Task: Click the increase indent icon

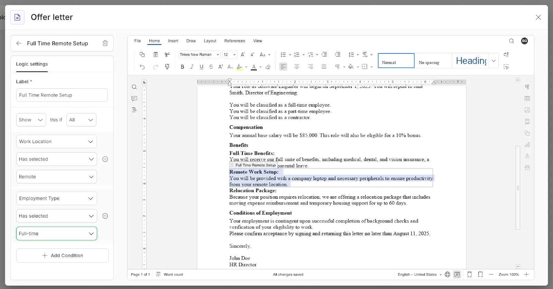Action: 337,54
